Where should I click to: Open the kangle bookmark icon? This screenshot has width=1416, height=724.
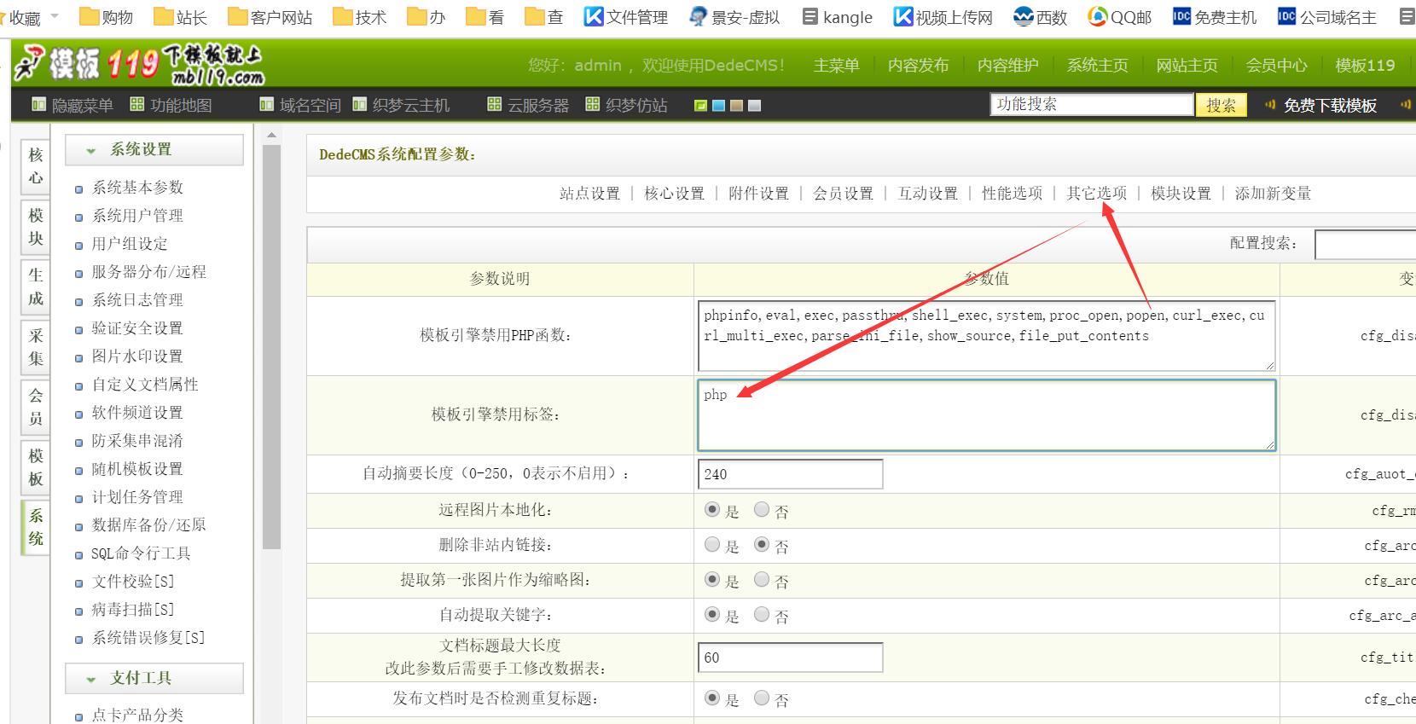click(x=810, y=16)
